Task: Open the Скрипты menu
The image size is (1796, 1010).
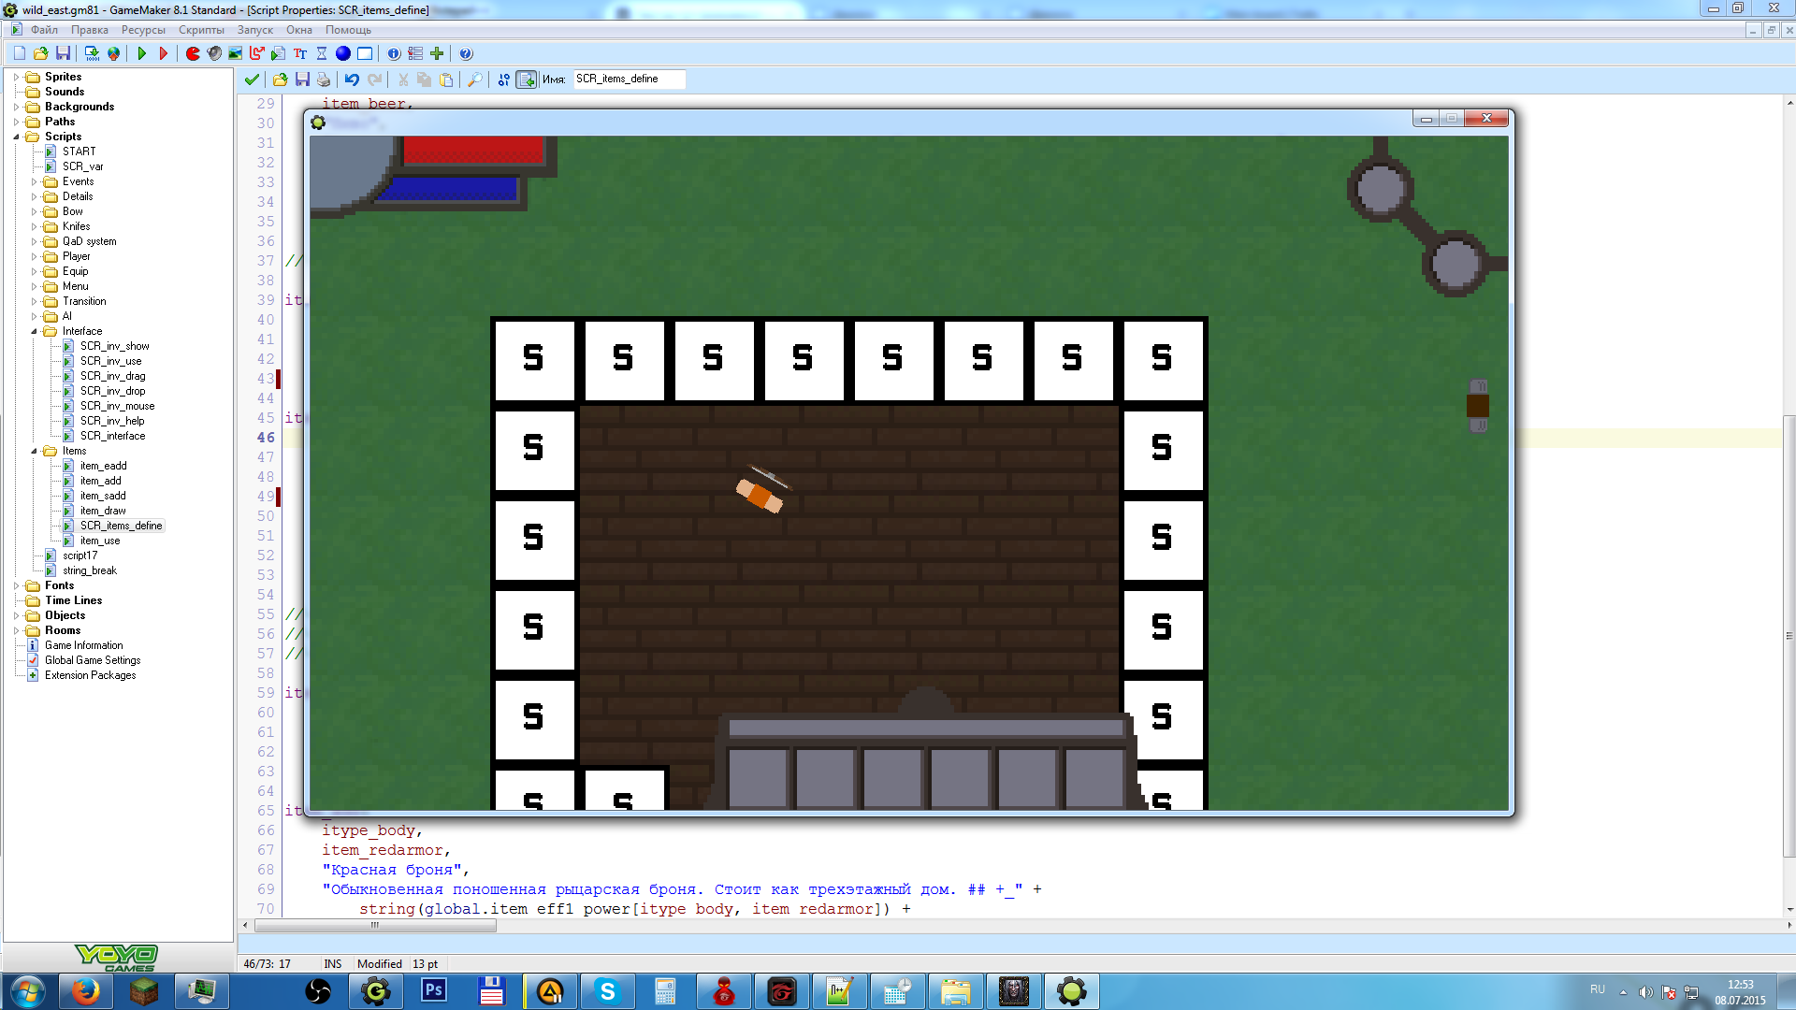Action: 201,30
